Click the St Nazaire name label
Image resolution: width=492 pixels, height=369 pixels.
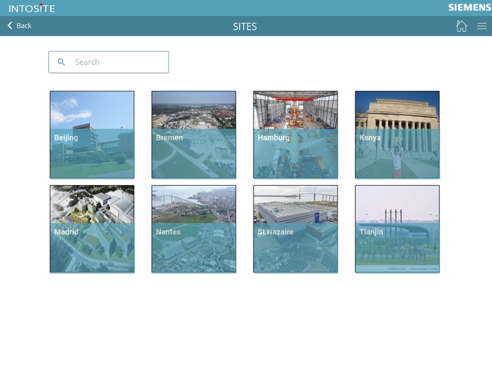[x=276, y=232]
